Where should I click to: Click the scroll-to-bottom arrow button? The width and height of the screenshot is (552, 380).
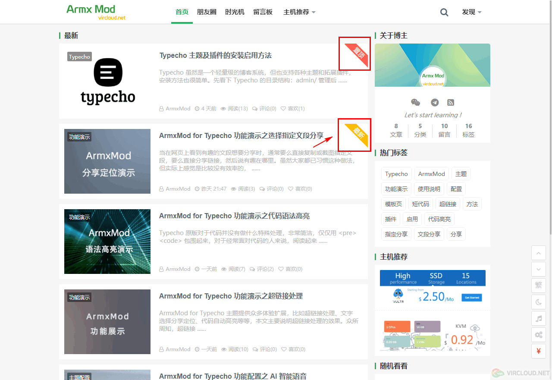click(539, 269)
